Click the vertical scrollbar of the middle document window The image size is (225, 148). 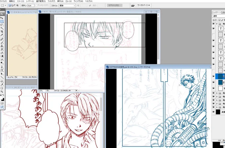[158, 39]
